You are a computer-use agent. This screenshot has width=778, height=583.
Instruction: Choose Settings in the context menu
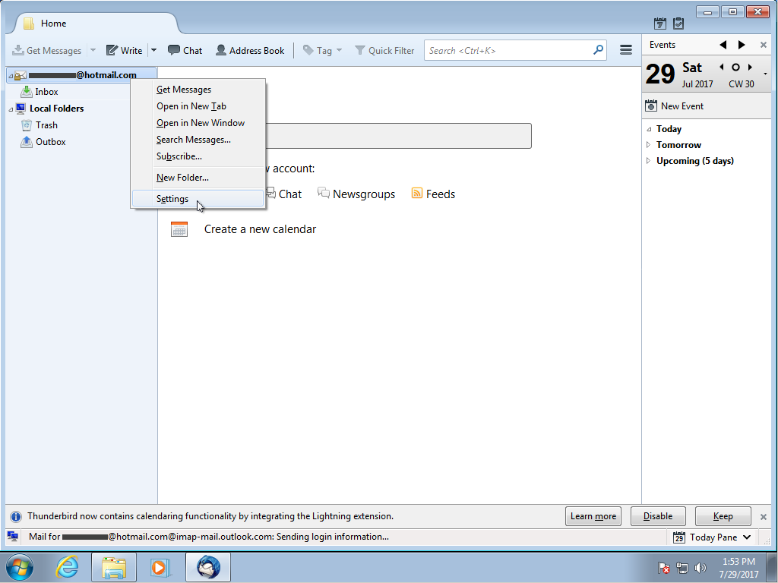172,199
